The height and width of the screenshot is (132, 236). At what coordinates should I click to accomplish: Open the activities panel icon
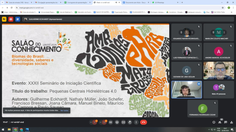[231, 122]
